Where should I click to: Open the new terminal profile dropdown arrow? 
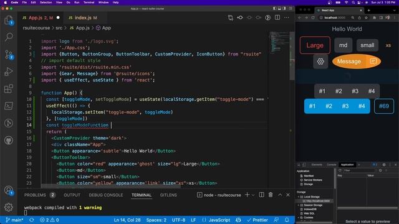click(253, 195)
